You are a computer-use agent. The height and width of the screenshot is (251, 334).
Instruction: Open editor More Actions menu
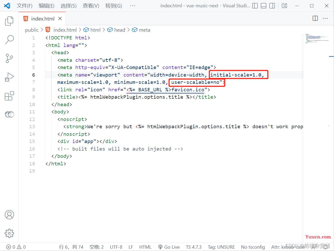325,18
